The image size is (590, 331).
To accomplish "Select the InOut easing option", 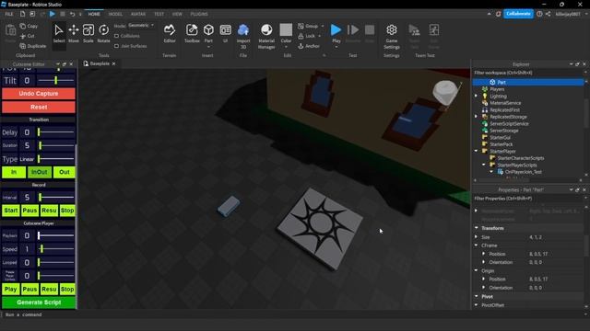I will [x=39, y=172].
